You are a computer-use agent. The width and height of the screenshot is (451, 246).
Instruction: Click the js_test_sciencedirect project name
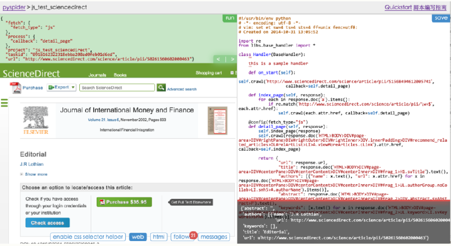pos(59,7)
